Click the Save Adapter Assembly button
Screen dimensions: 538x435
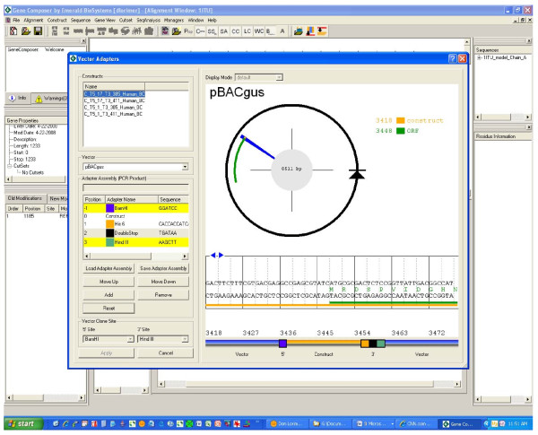(163, 268)
